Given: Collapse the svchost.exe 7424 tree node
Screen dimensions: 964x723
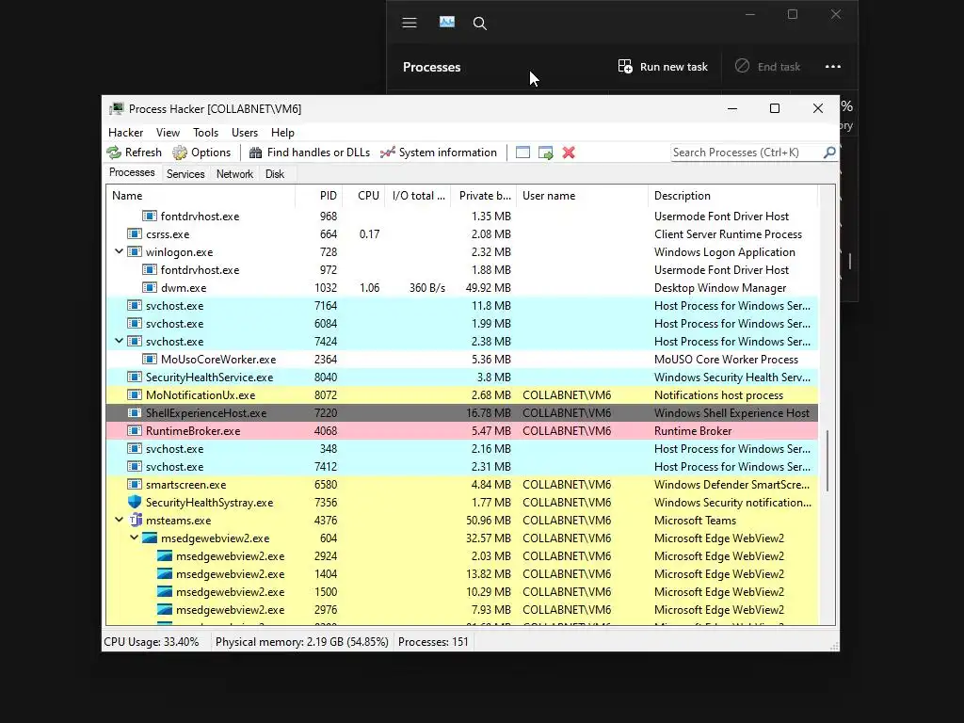Looking at the screenshot, I should pyautogui.click(x=119, y=341).
